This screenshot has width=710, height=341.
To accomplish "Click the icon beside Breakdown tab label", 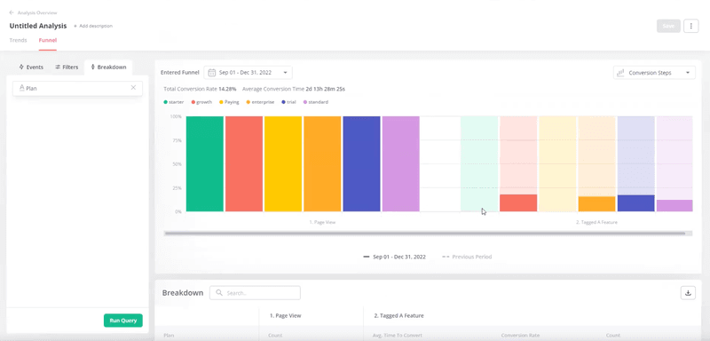I will coord(93,67).
